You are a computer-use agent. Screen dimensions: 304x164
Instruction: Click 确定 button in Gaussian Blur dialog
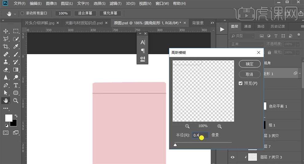click(249, 64)
